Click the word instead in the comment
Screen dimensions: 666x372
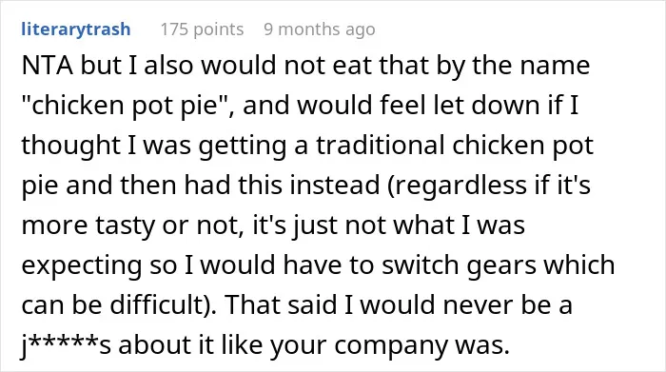334,186
